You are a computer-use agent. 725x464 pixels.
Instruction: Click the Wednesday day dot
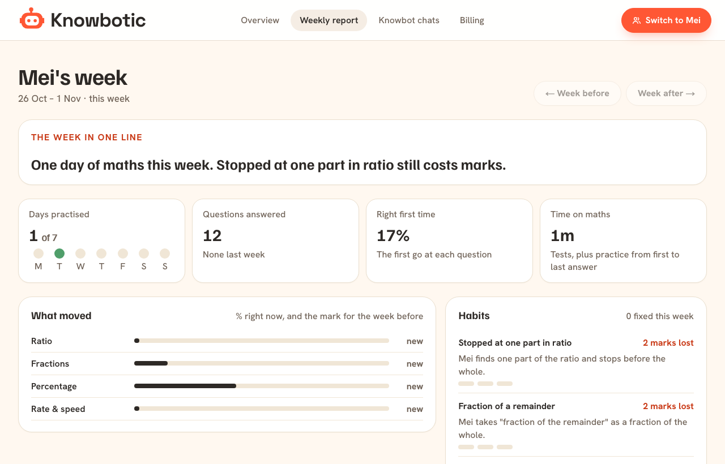[x=80, y=254]
